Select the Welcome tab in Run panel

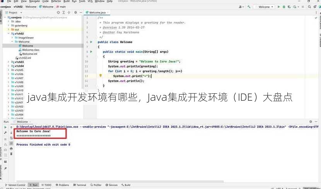22,121
